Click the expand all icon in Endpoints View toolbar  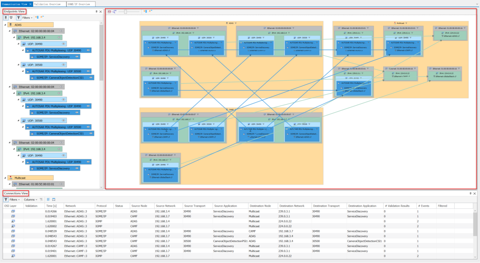[x=37, y=17]
